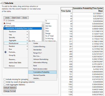The image size is (105, 96).
Task: Click the Default Statistics button
Action: point(10,88)
